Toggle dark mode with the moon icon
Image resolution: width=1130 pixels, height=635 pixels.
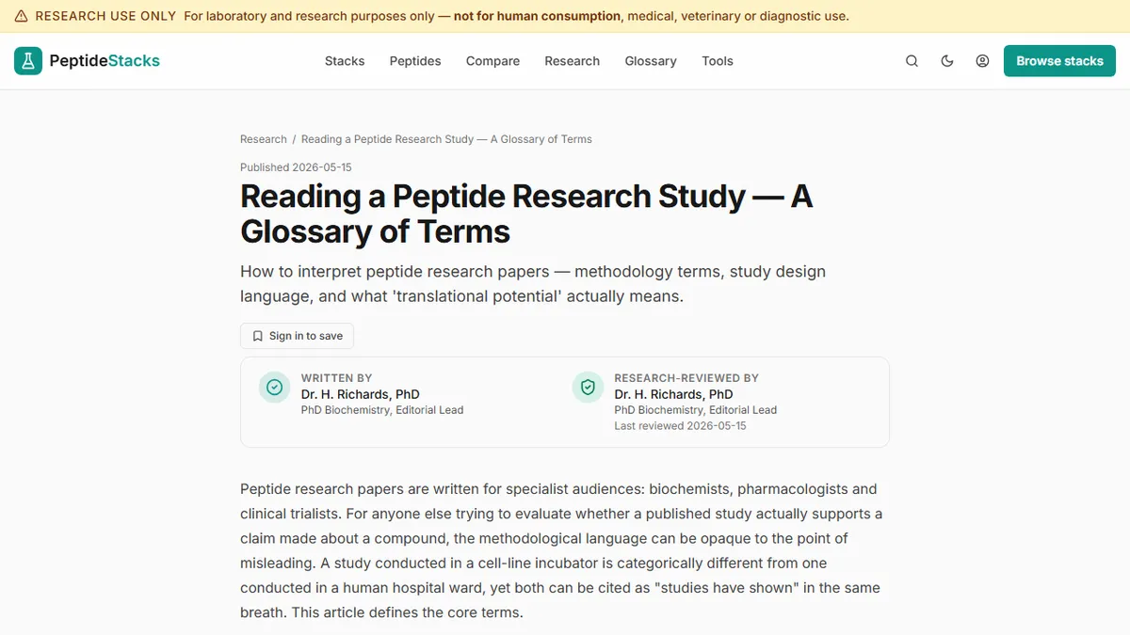tap(947, 61)
